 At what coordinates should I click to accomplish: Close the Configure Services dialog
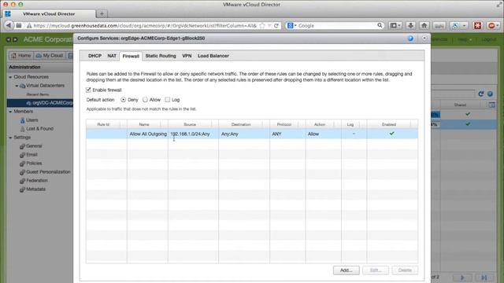tap(424, 39)
